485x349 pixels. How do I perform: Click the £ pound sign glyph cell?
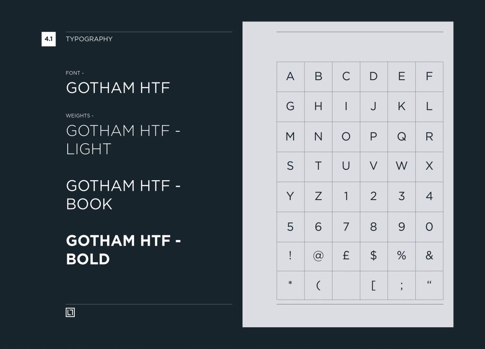pos(346,256)
